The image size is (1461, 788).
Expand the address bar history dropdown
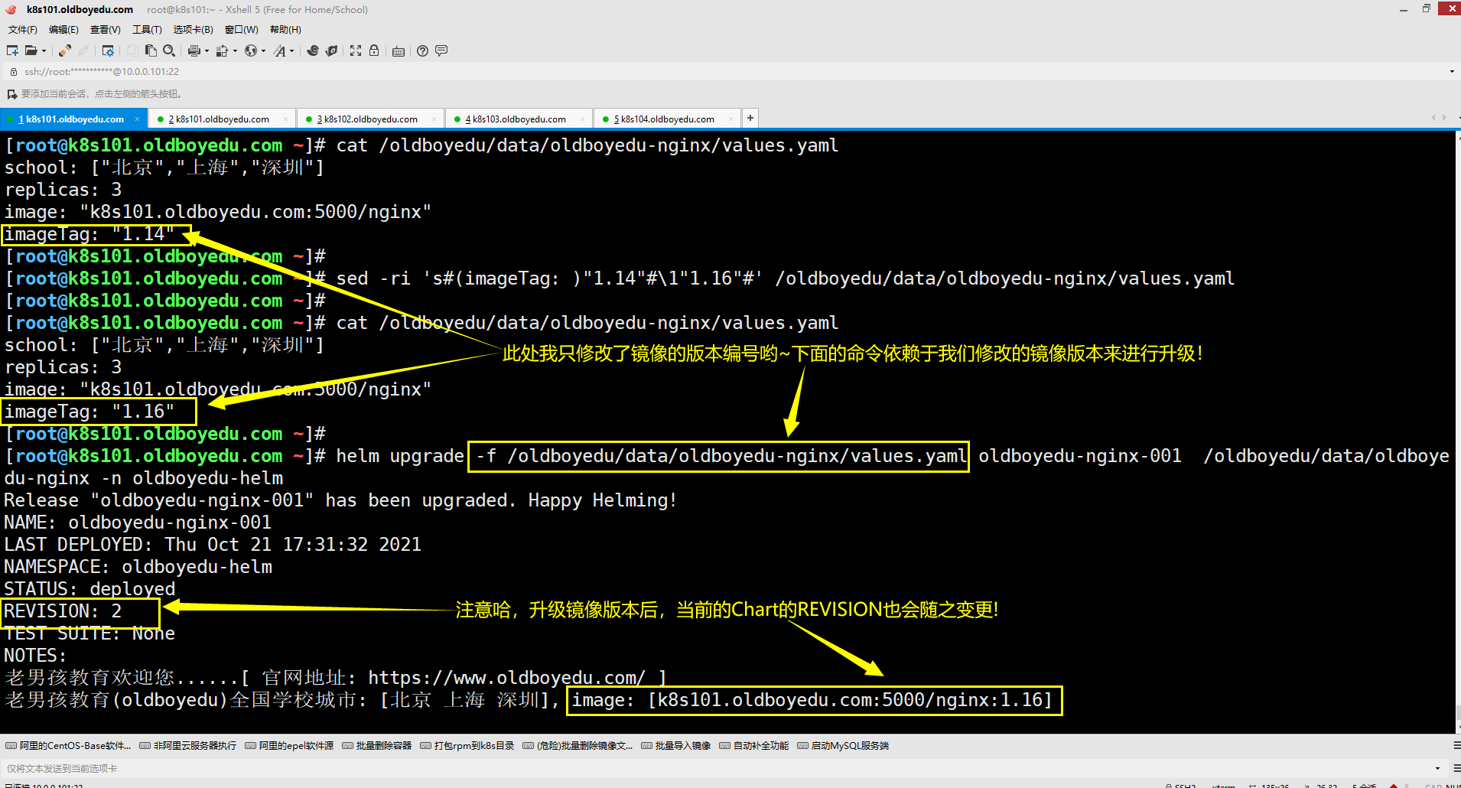1452,72
